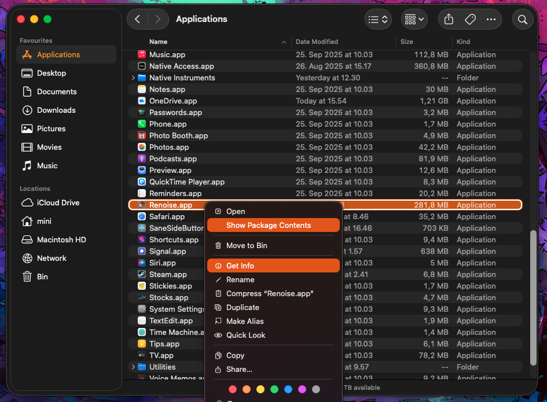The height and width of the screenshot is (402, 547).
Task: Select the Steam.app icon
Action: click(x=142, y=274)
